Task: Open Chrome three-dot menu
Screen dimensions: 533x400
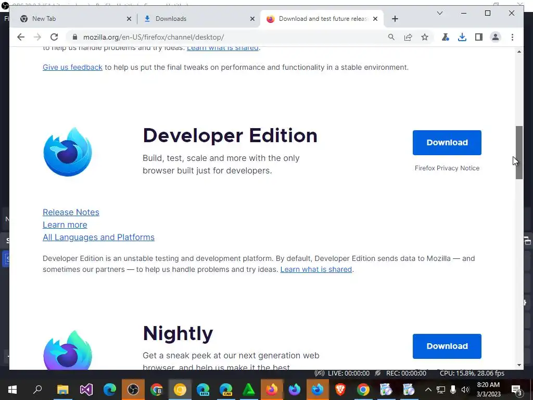Action: coord(512,37)
